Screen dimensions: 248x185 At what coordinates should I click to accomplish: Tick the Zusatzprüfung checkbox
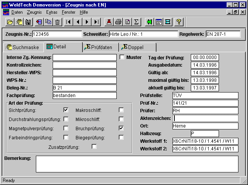[94, 147]
